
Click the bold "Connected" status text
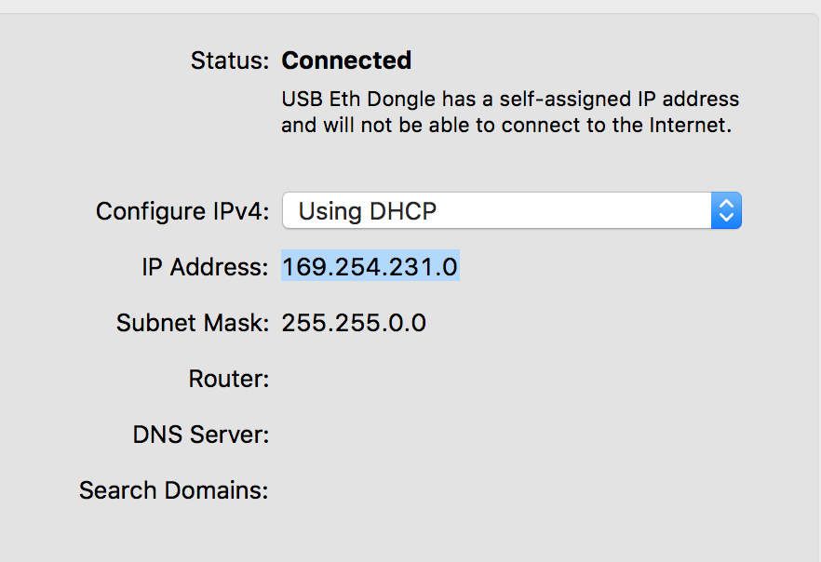tap(346, 60)
